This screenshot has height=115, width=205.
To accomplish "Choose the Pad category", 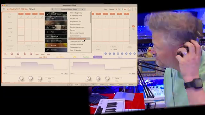I will [x=56, y=32].
